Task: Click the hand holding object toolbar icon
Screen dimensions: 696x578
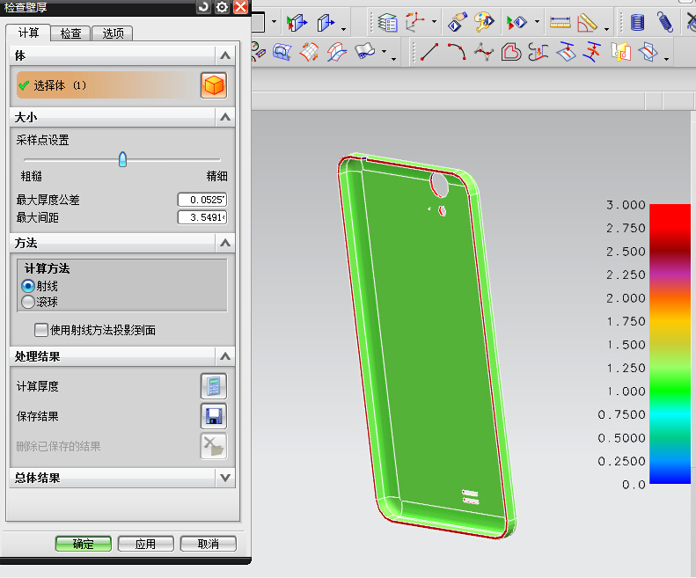Action: pyautogui.click(x=458, y=22)
